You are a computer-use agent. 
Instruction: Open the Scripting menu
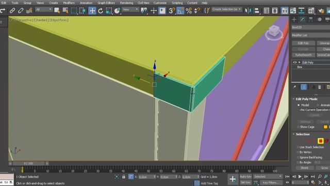(x=177, y=3)
